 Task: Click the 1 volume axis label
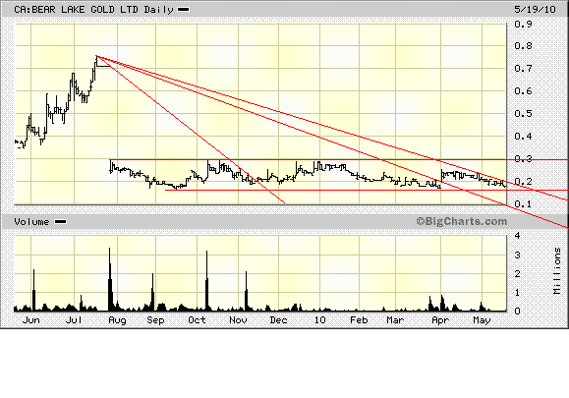518,293
